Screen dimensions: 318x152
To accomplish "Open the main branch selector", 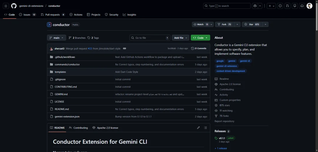I will tap(57, 38).
